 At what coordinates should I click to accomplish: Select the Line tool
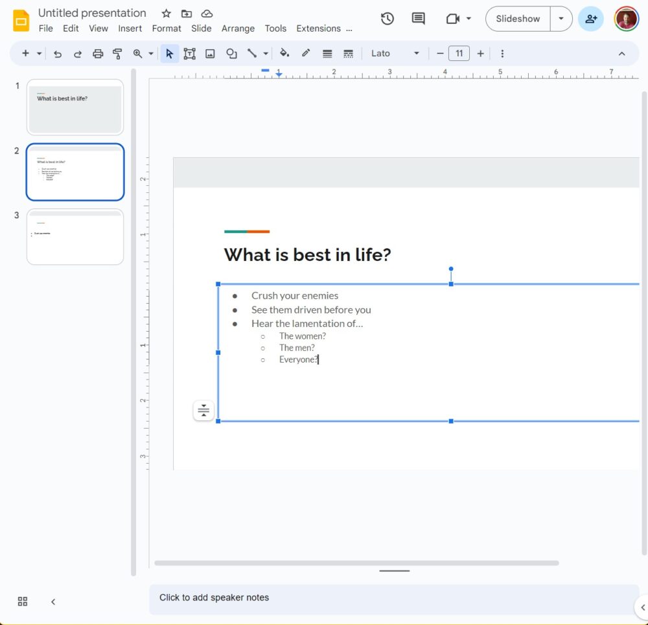click(x=252, y=53)
